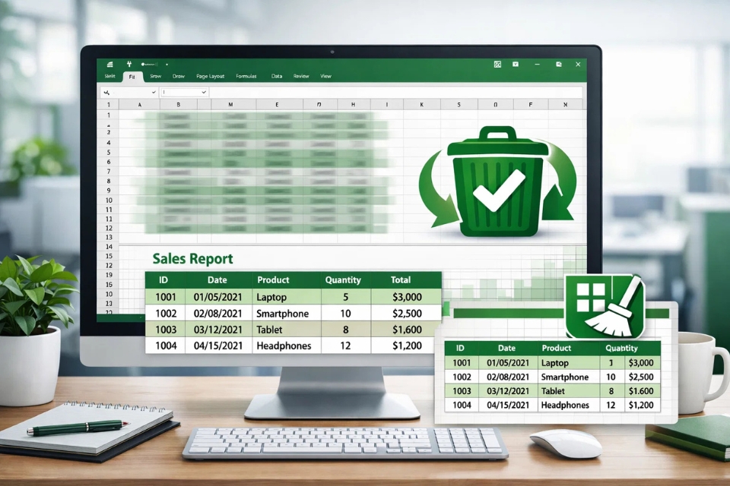Open the Quick Access toolbar dropdown
730x486 pixels.
168,65
